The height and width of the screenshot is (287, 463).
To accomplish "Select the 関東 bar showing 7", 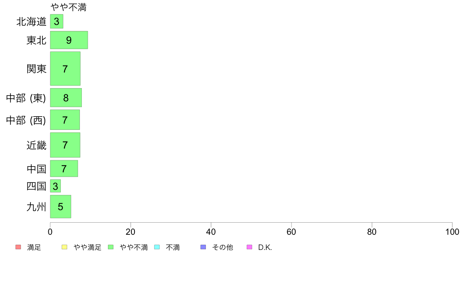I will click(65, 69).
